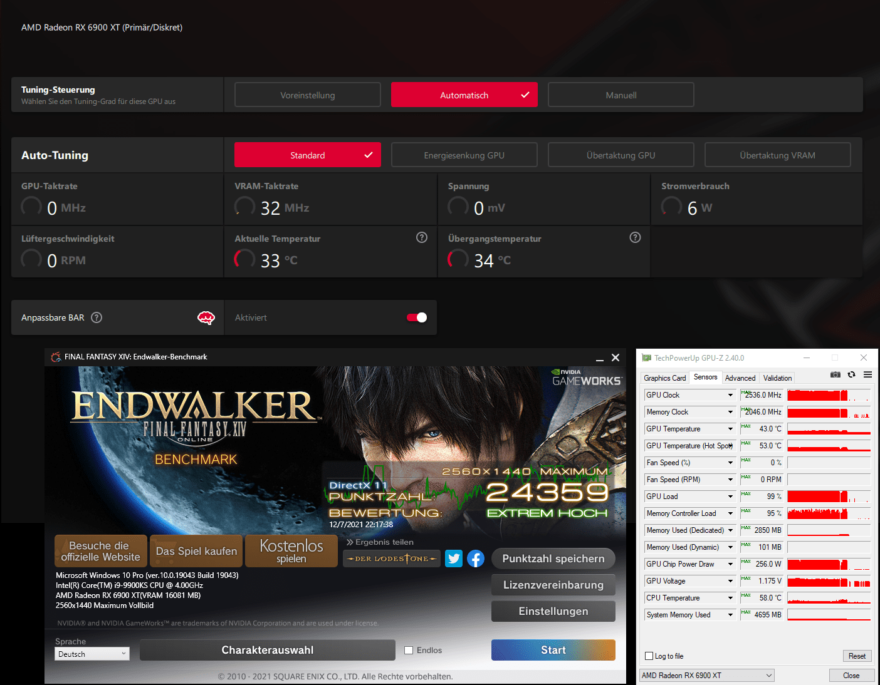Click GPU-Z title bar app icon
Image resolution: width=880 pixels, height=685 pixels.
tap(646, 358)
